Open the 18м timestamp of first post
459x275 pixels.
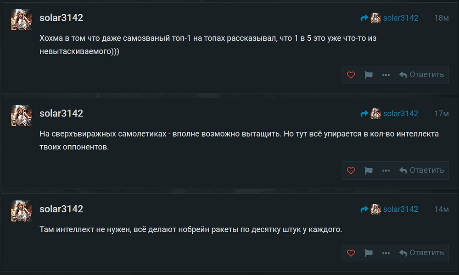(441, 18)
